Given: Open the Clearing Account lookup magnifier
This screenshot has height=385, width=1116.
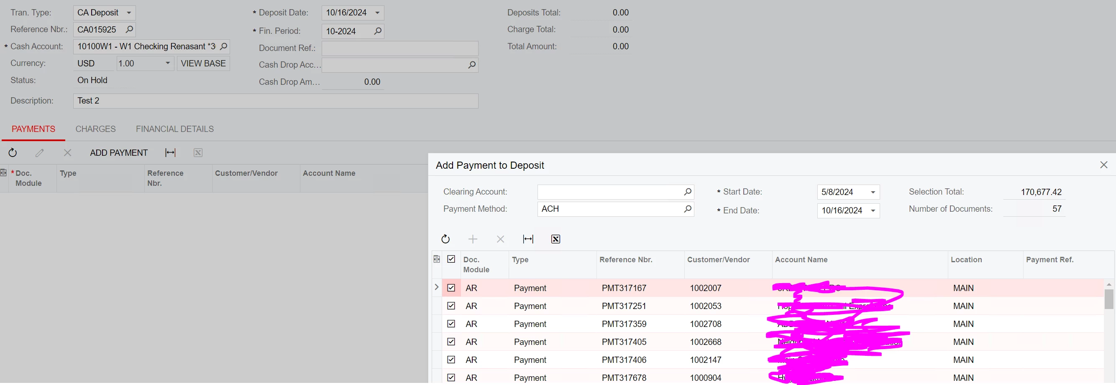Looking at the screenshot, I should tap(688, 192).
